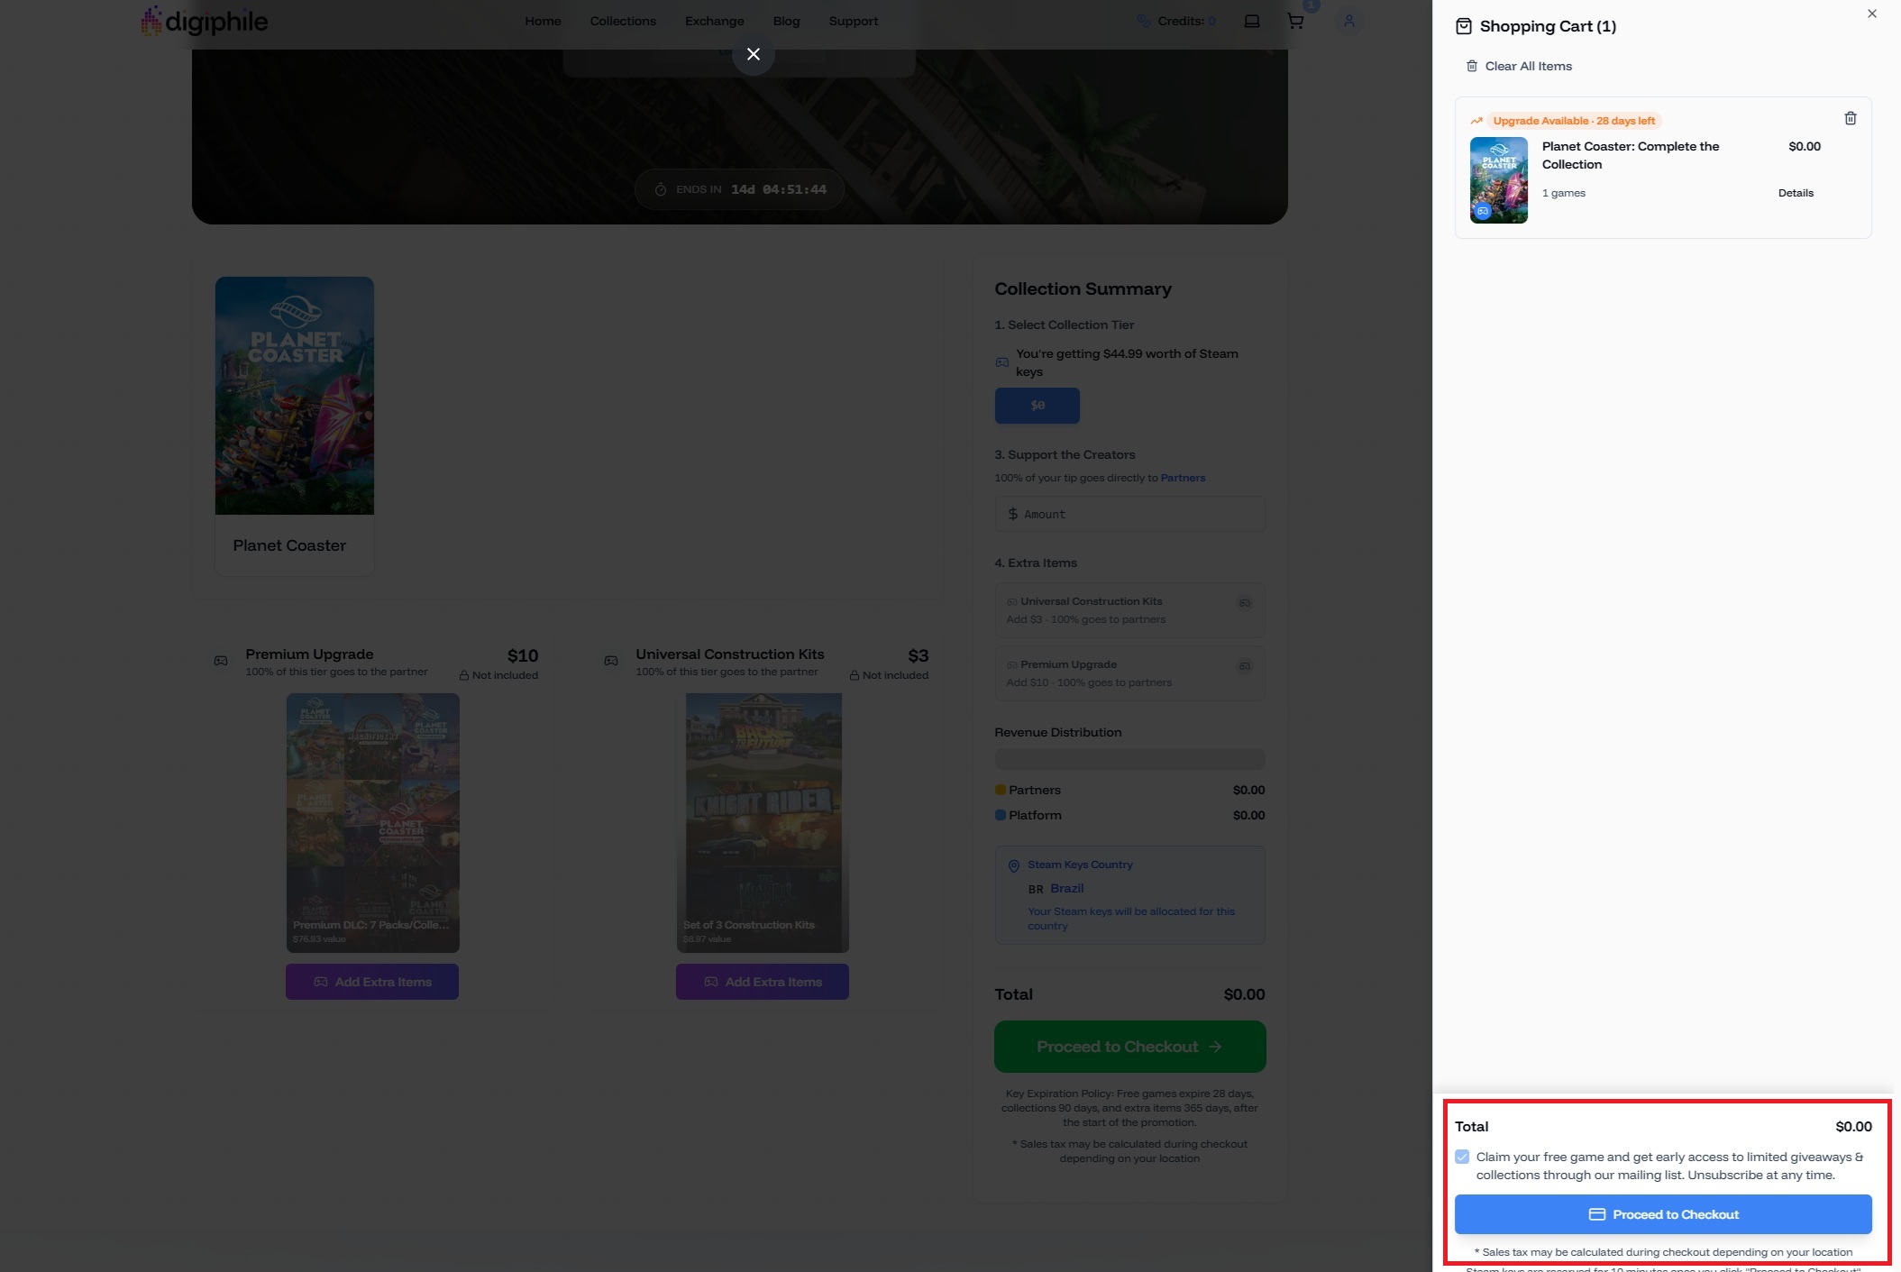The image size is (1901, 1272).
Task: Click the shopping cart icon in header
Action: pyautogui.click(x=1295, y=21)
